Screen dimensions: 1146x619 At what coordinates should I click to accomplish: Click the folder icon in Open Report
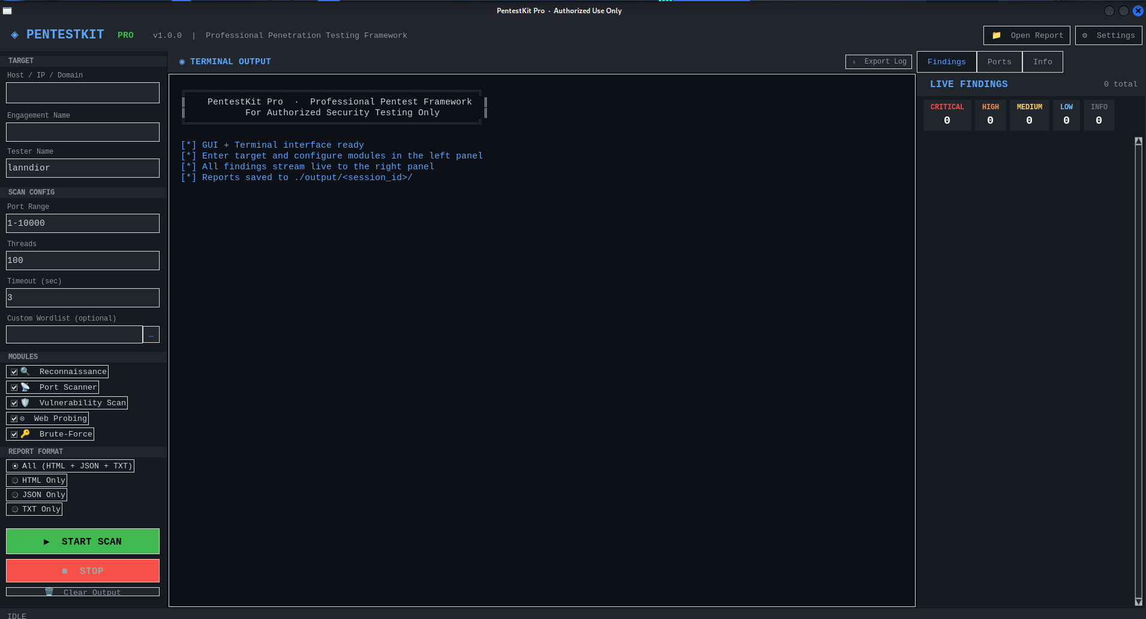[x=997, y=35]
